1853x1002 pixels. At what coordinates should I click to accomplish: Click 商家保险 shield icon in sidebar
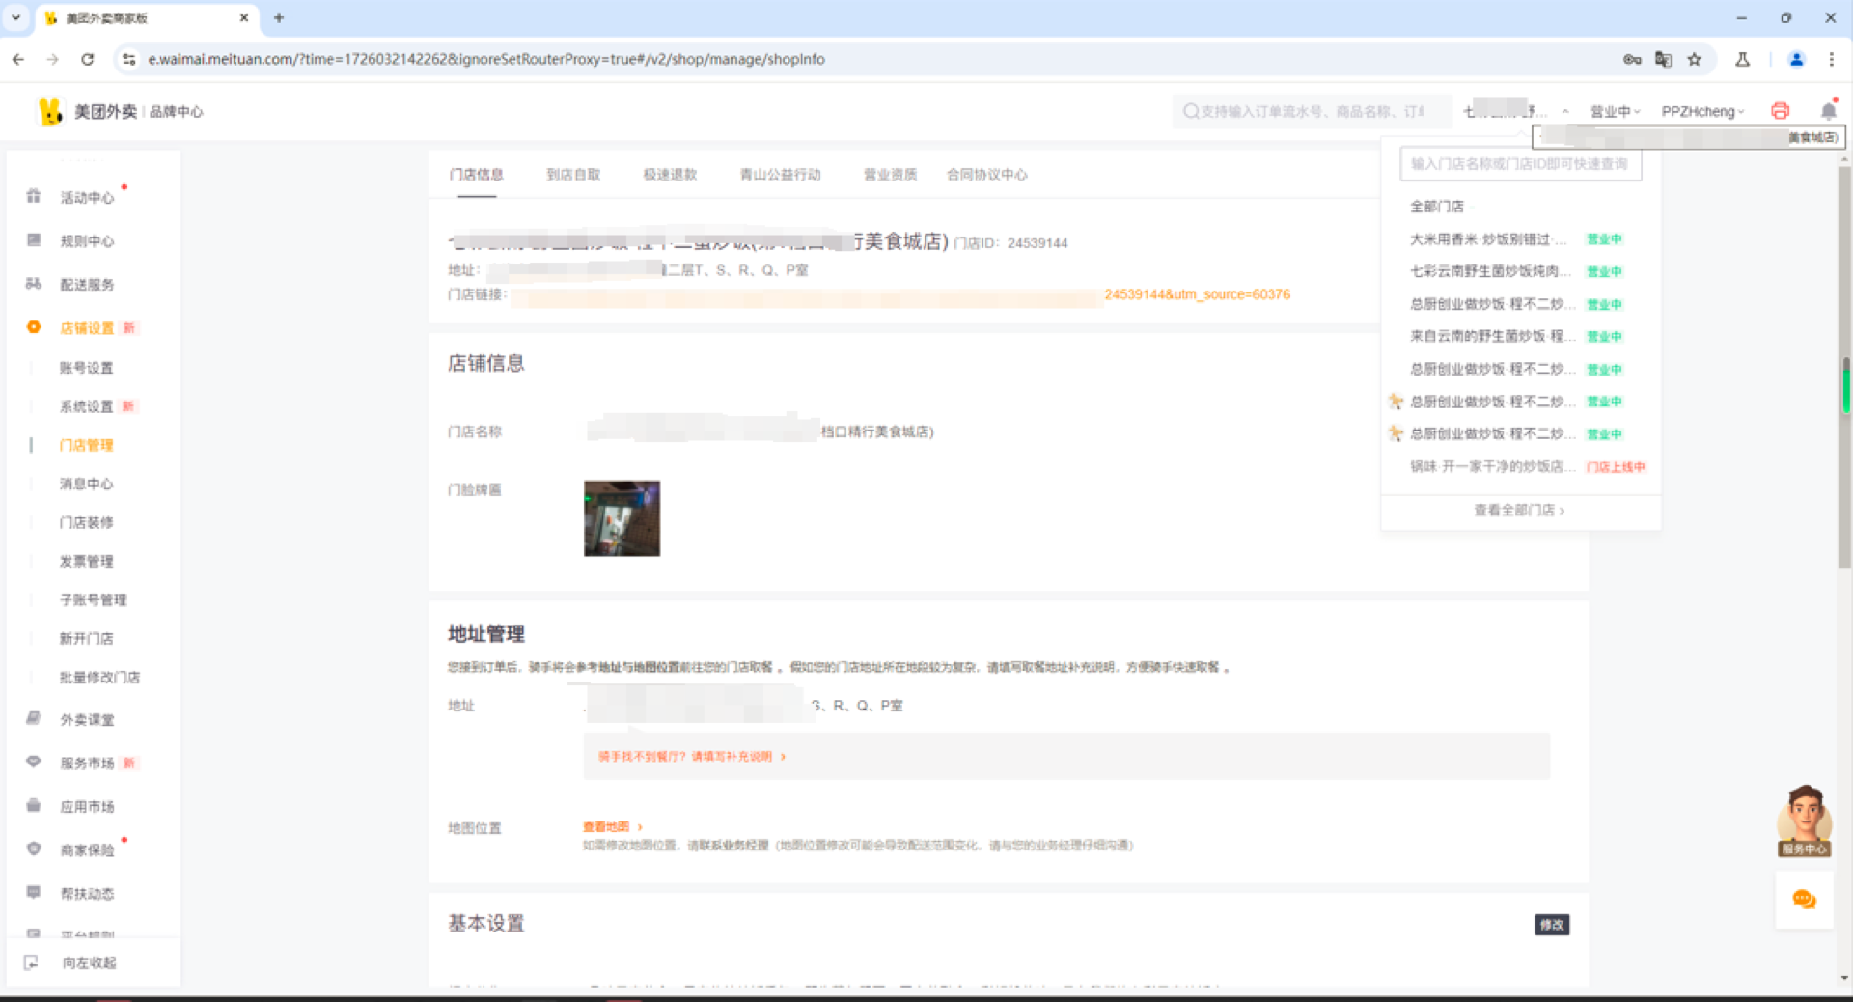tap(34, 849)
